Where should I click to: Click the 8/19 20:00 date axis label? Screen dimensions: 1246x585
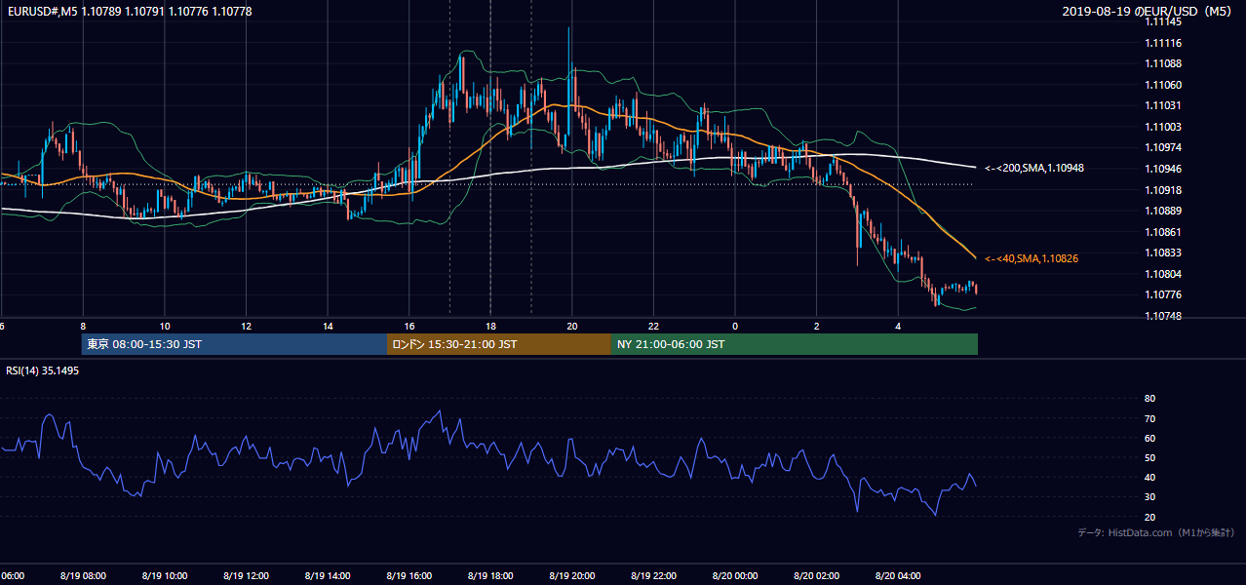pyautogui.click(x=571, y=575)
